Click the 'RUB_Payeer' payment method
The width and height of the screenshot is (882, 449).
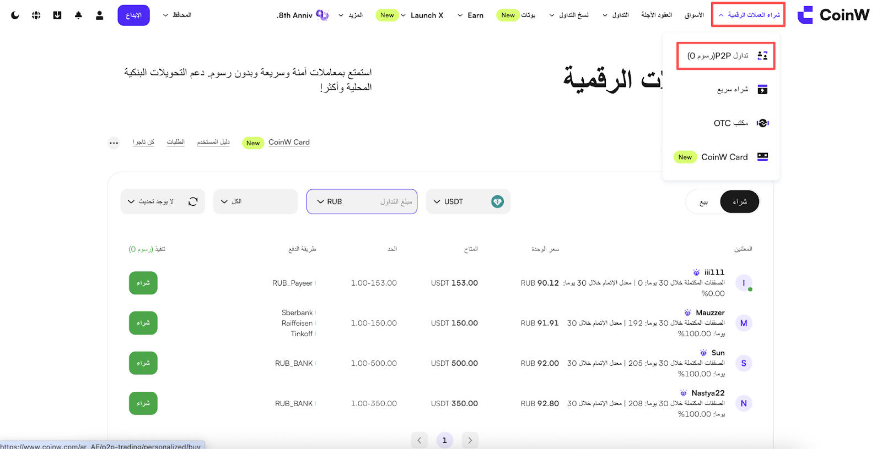[x=293, y=283]
